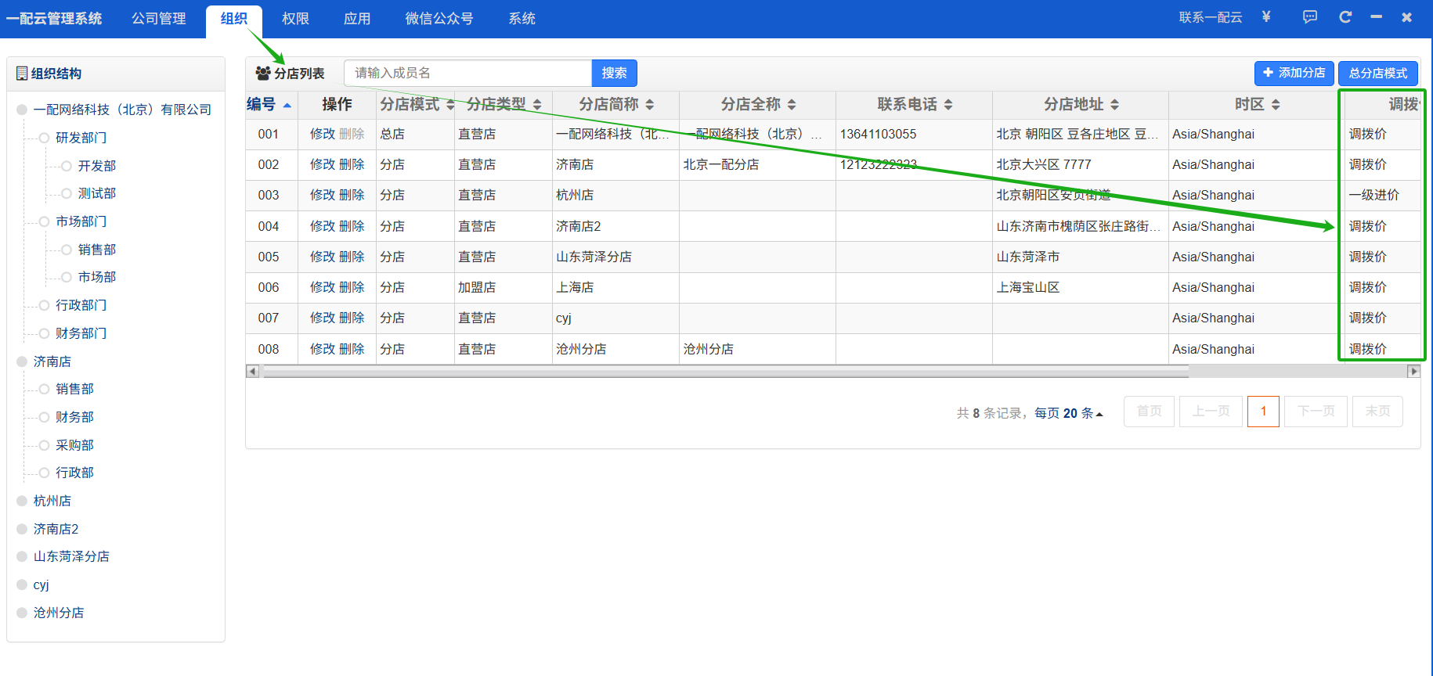Select 济南店 tree node
Image resolution: width=1433 pixels, height=676 pixels.
tap(52, 361)
